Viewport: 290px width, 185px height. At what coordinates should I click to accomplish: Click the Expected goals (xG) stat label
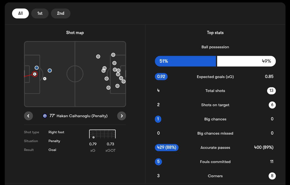click(x=215, y=77)
